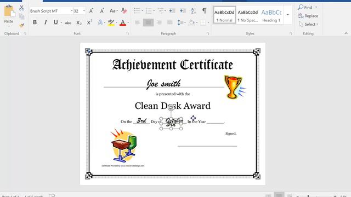Click the Joe smith name text
Image resolution: width=351 pixels, height=197 pixels.
[x=163, y=84]
